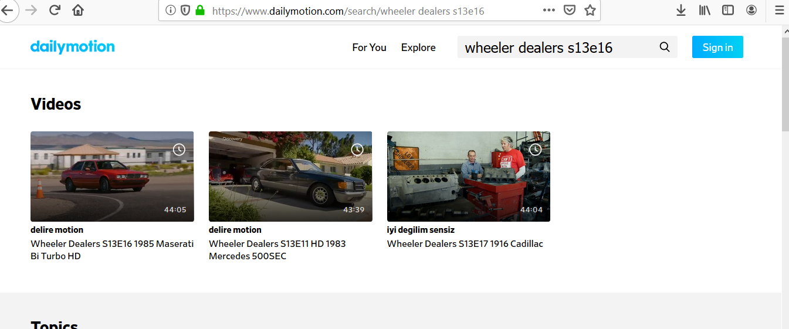Open the For You page
This screenshot has width=789, height=329.
pyautogui.click(x=369, y=48)
